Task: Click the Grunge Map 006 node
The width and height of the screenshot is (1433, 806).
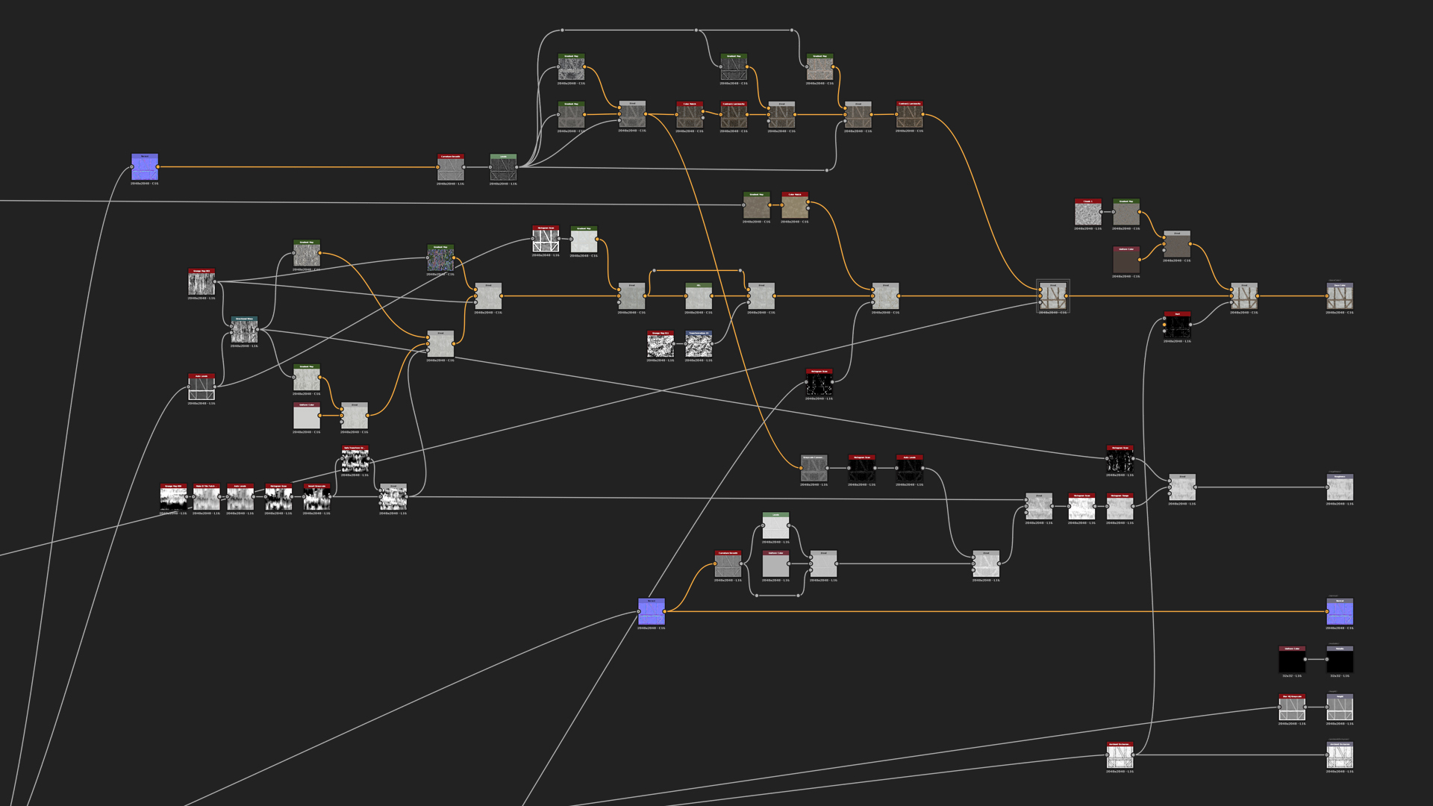Action: click(173, 498)
